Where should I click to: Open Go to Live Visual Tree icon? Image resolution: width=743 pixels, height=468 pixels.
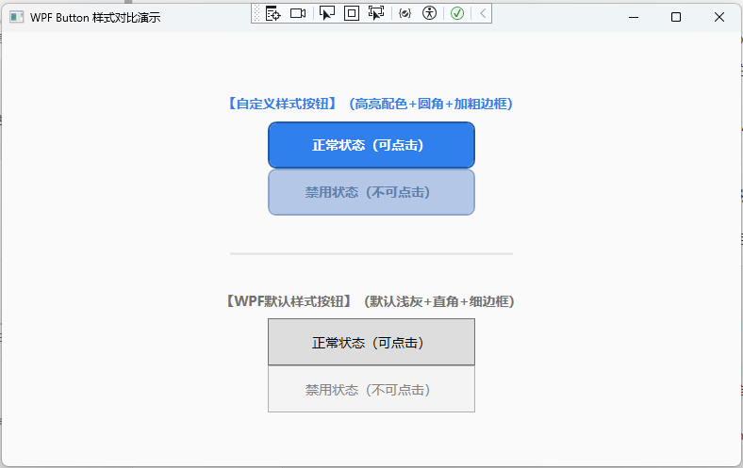pos(272,13)
